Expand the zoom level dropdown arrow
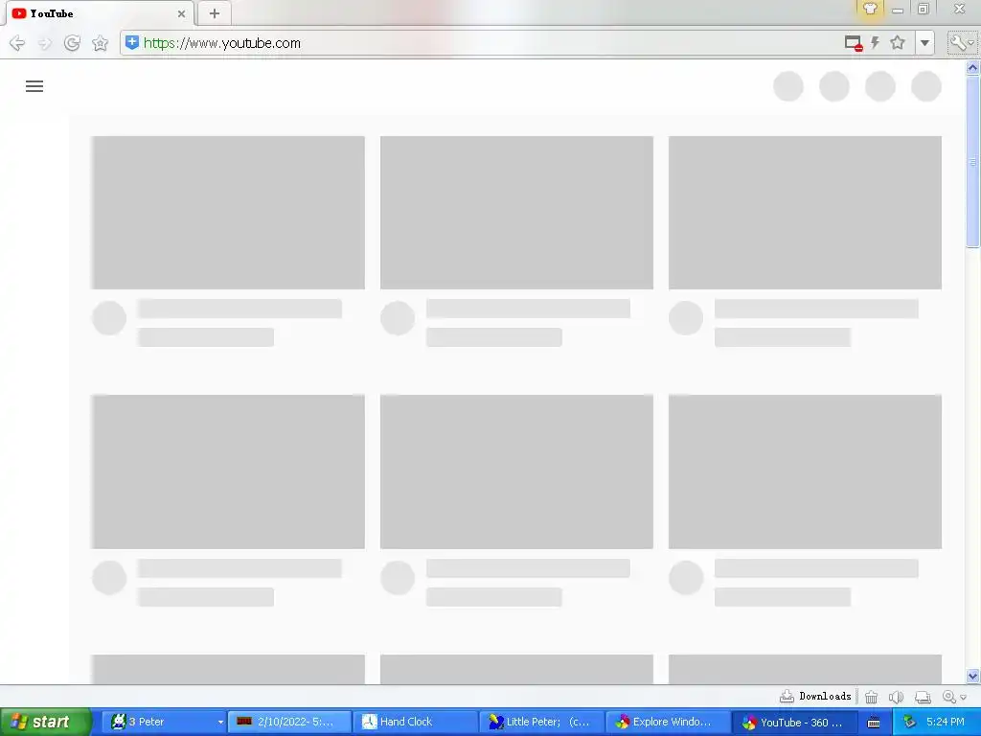Image resolution: width=981 pixels, height=736 pixels. point(964,698)
